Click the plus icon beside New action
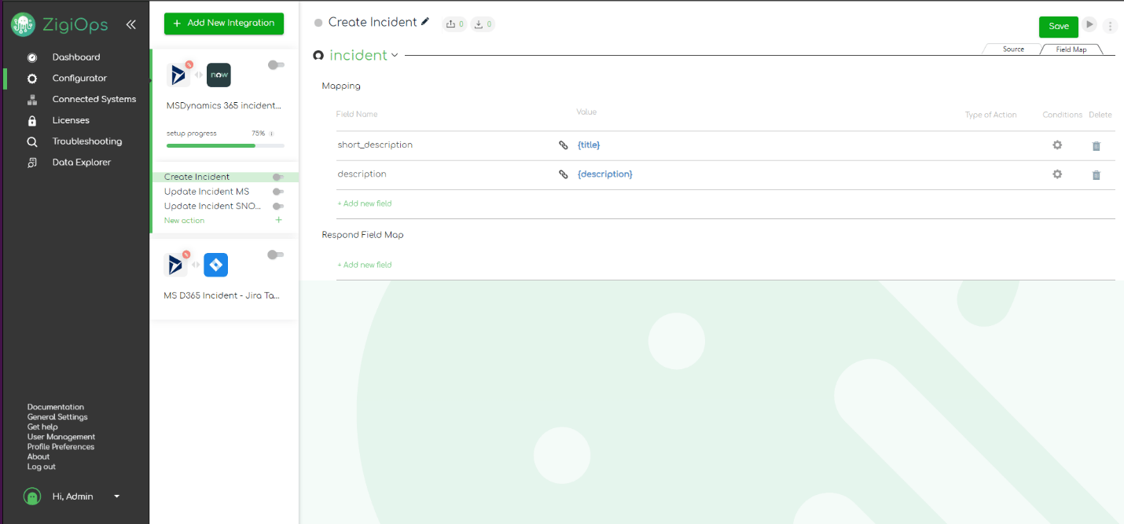Image resolution: width=1124 pixels, height=524 pixels. tap(278, 221)
